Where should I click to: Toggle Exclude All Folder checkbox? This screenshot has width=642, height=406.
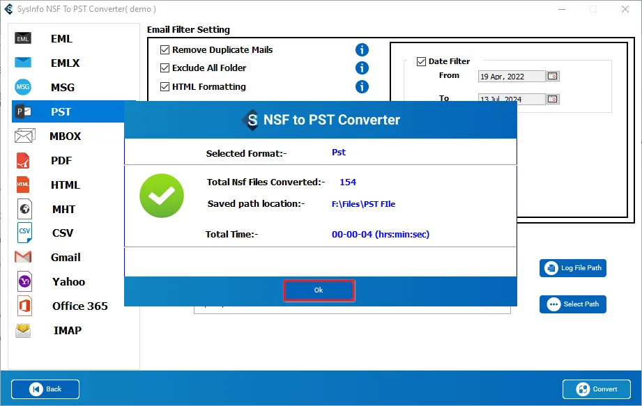pos(165,68)
